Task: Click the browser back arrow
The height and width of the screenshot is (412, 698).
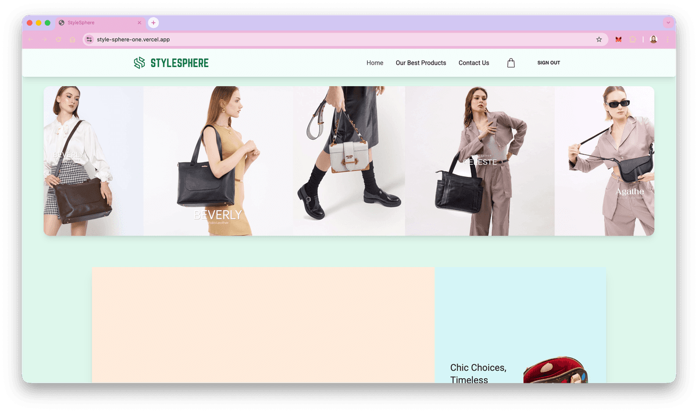Action: [x=30, y=39]
